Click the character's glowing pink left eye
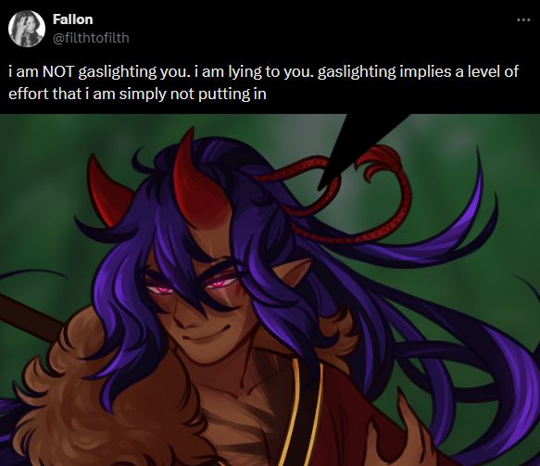540x466 pixels. [x=159, y=289]
